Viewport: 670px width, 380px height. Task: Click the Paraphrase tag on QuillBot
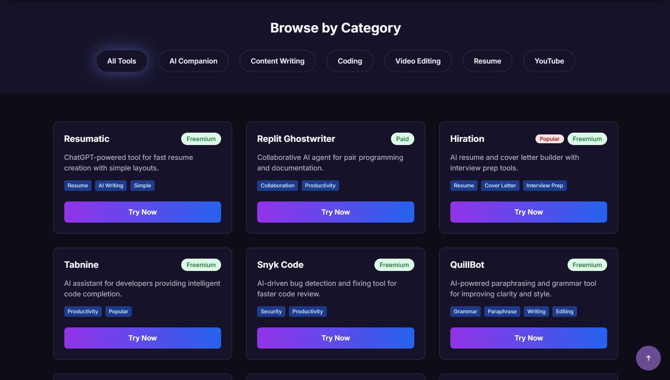pos(502,312)
